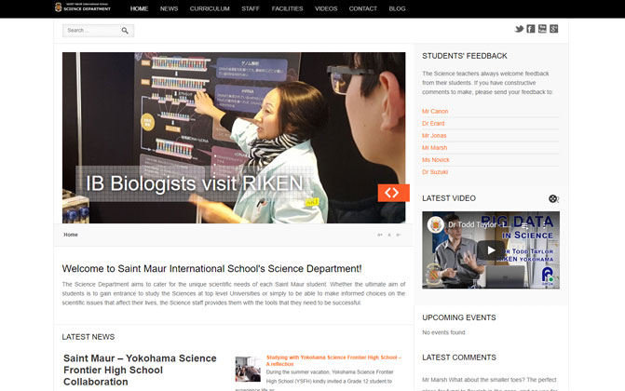Click the orange slider arrows button
Viewport: 625px width, 391px height.
point(393,193)
